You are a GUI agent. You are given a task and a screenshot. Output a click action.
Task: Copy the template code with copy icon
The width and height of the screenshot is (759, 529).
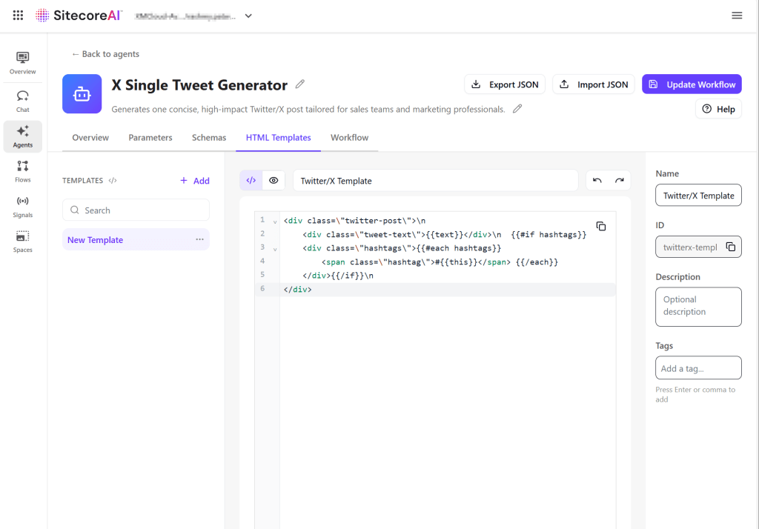601,226
